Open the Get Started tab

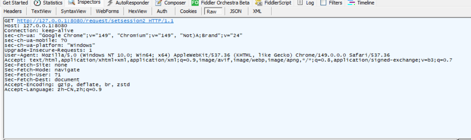15,3
